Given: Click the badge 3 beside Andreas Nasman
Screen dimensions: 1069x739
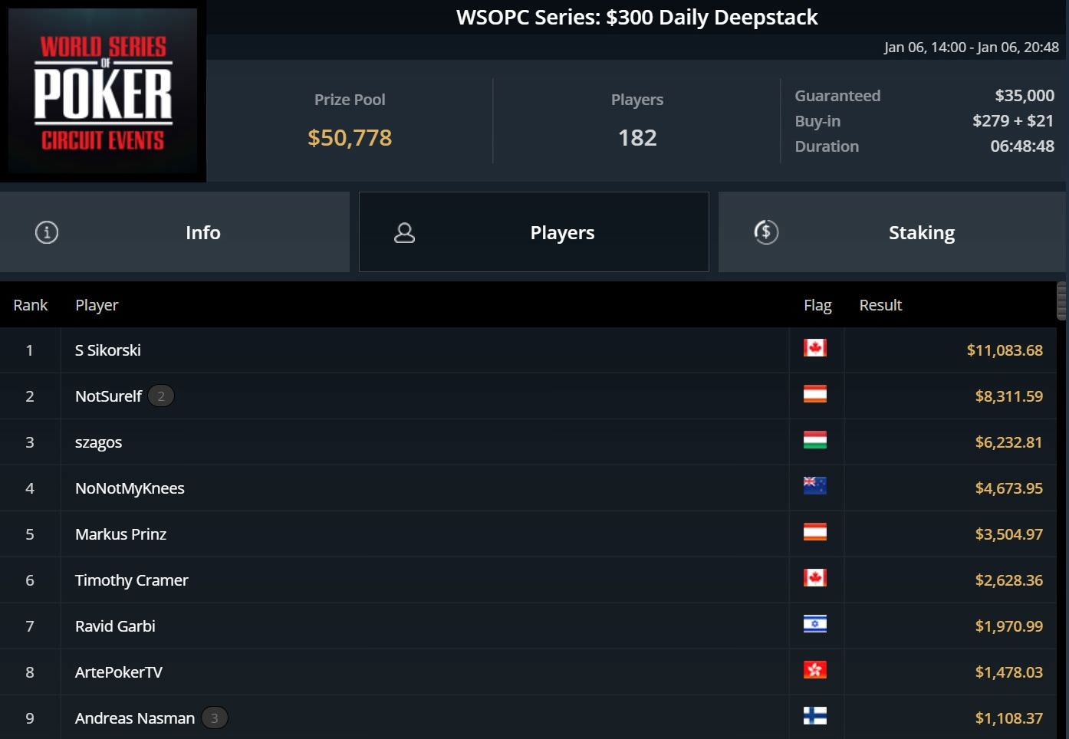Looking at the screenshot, I should click(x=215, y=718).
